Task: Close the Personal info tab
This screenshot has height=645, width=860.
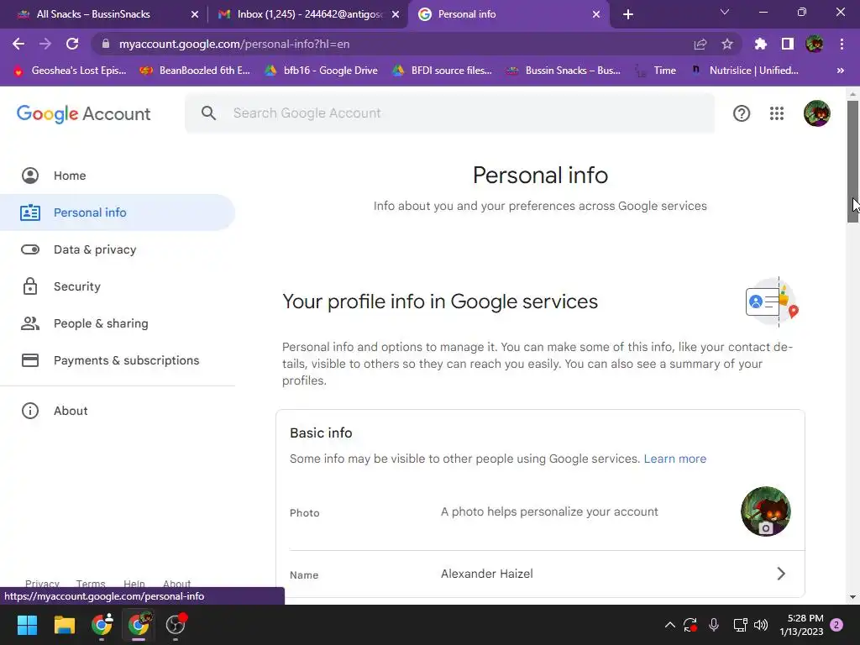Action: click(596, 14)
